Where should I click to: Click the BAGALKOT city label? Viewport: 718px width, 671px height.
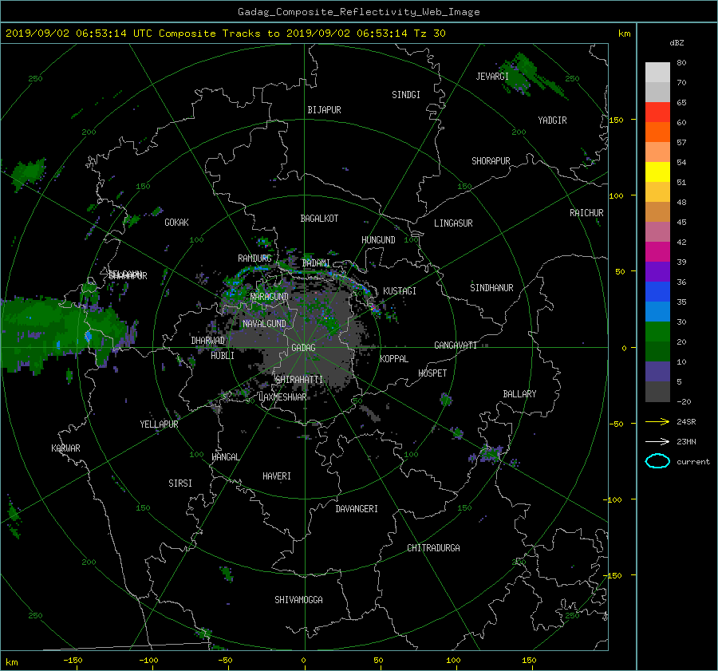point(319,219)
